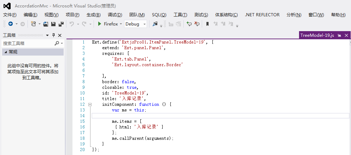Screen dimensions: 351x155
Task: Click the next bookmark icon
Action: tap(223, 24)
